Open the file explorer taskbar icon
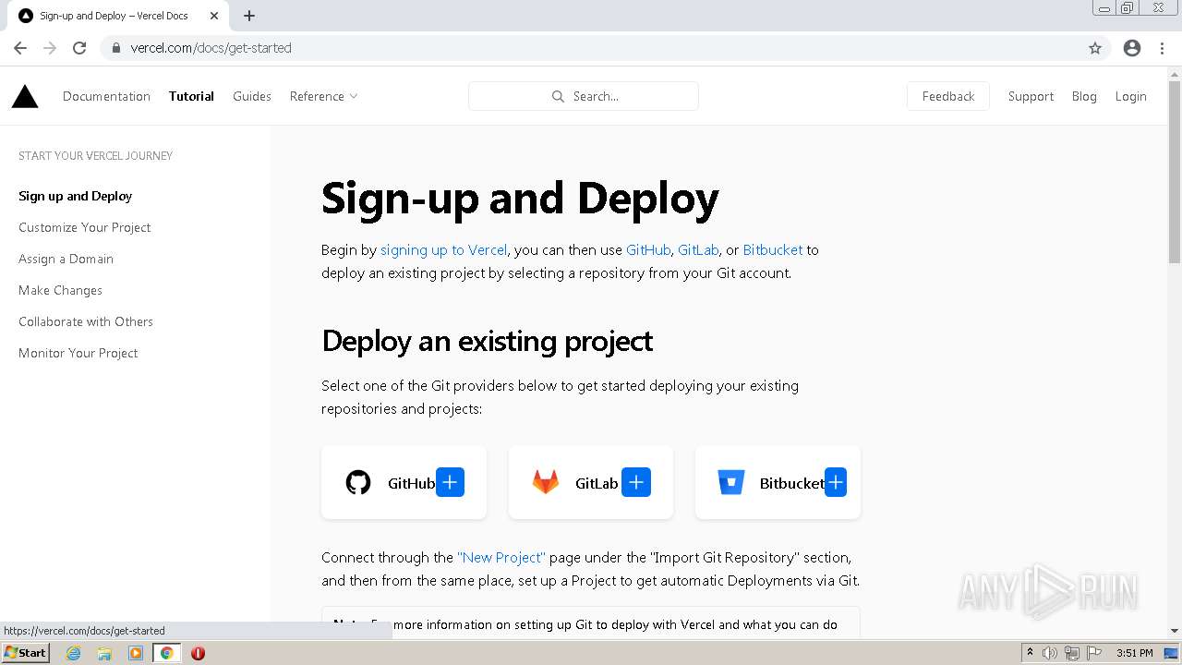 (x=104, y=653)
